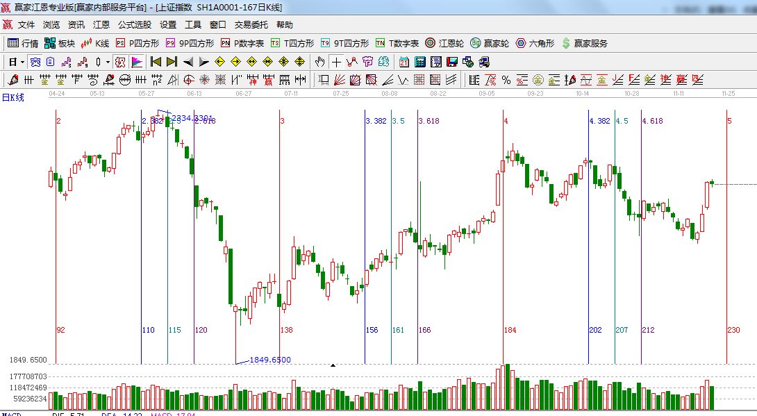Viewport: 757px width, 416px height.
Task: Toggle the crosshair cursor mode
Action: click(x=336, y=62)
